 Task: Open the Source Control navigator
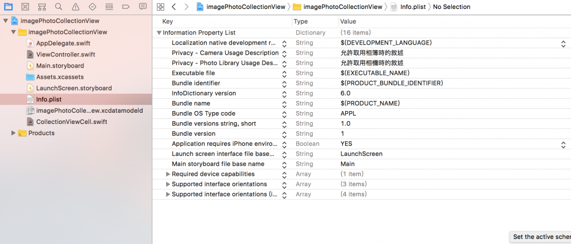(26, 7)
